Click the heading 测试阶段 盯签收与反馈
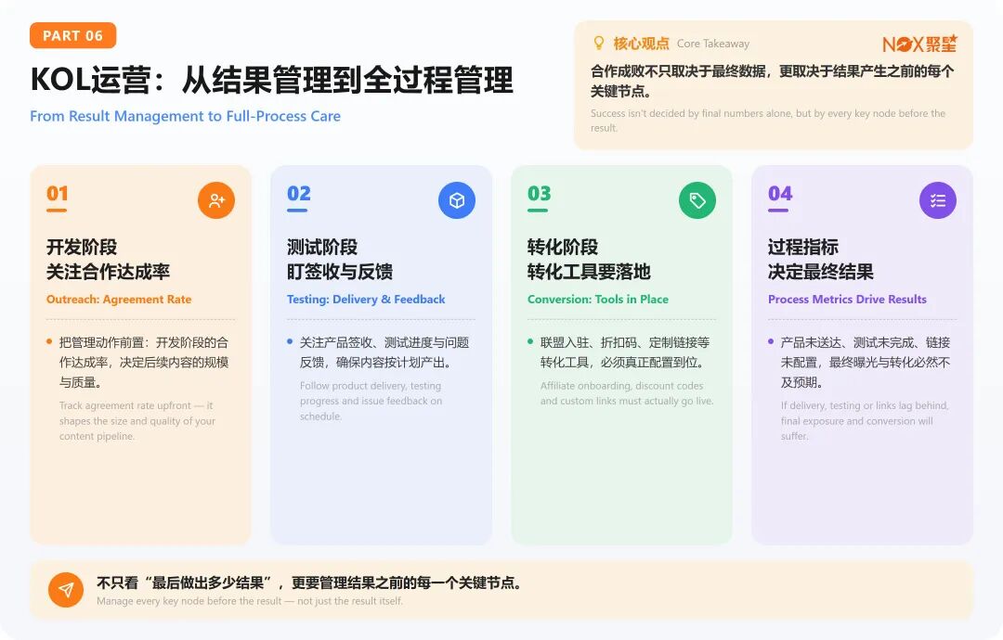The height and width of the screenshot is (640, 1003). coord(340,260)
